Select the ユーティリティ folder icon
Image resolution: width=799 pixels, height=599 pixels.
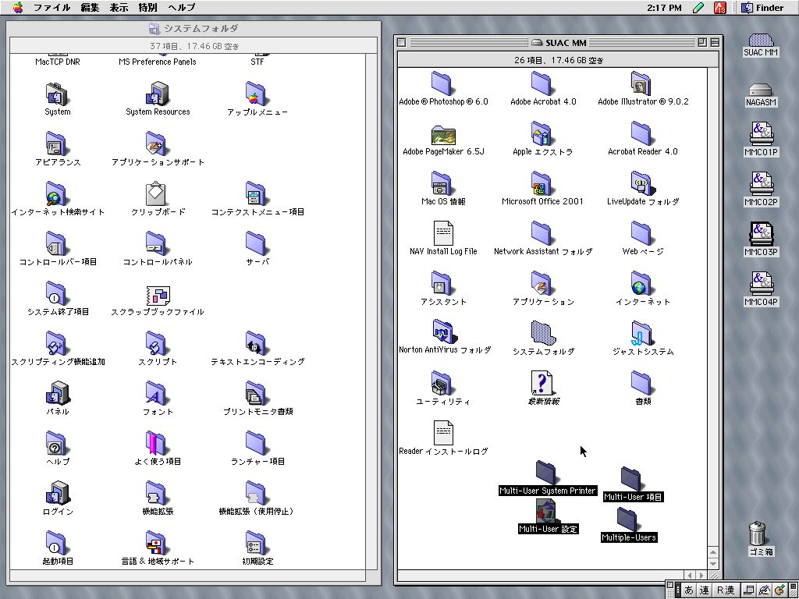(x=442, y=383)
